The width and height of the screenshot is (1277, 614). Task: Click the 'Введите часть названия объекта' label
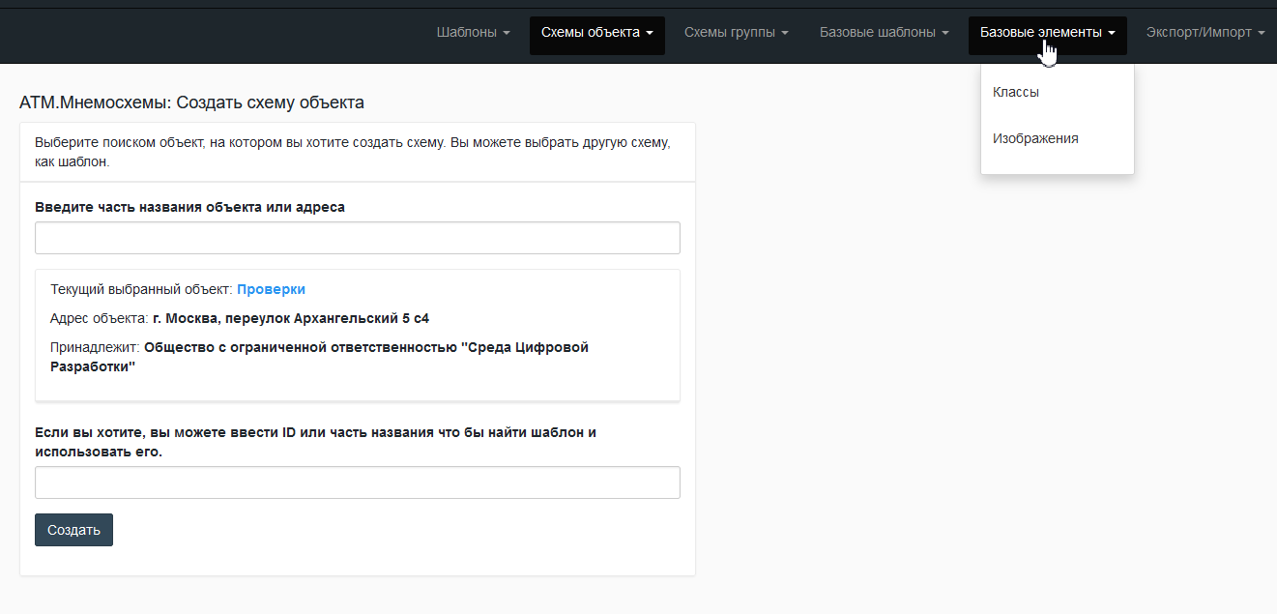coord(189,207)
